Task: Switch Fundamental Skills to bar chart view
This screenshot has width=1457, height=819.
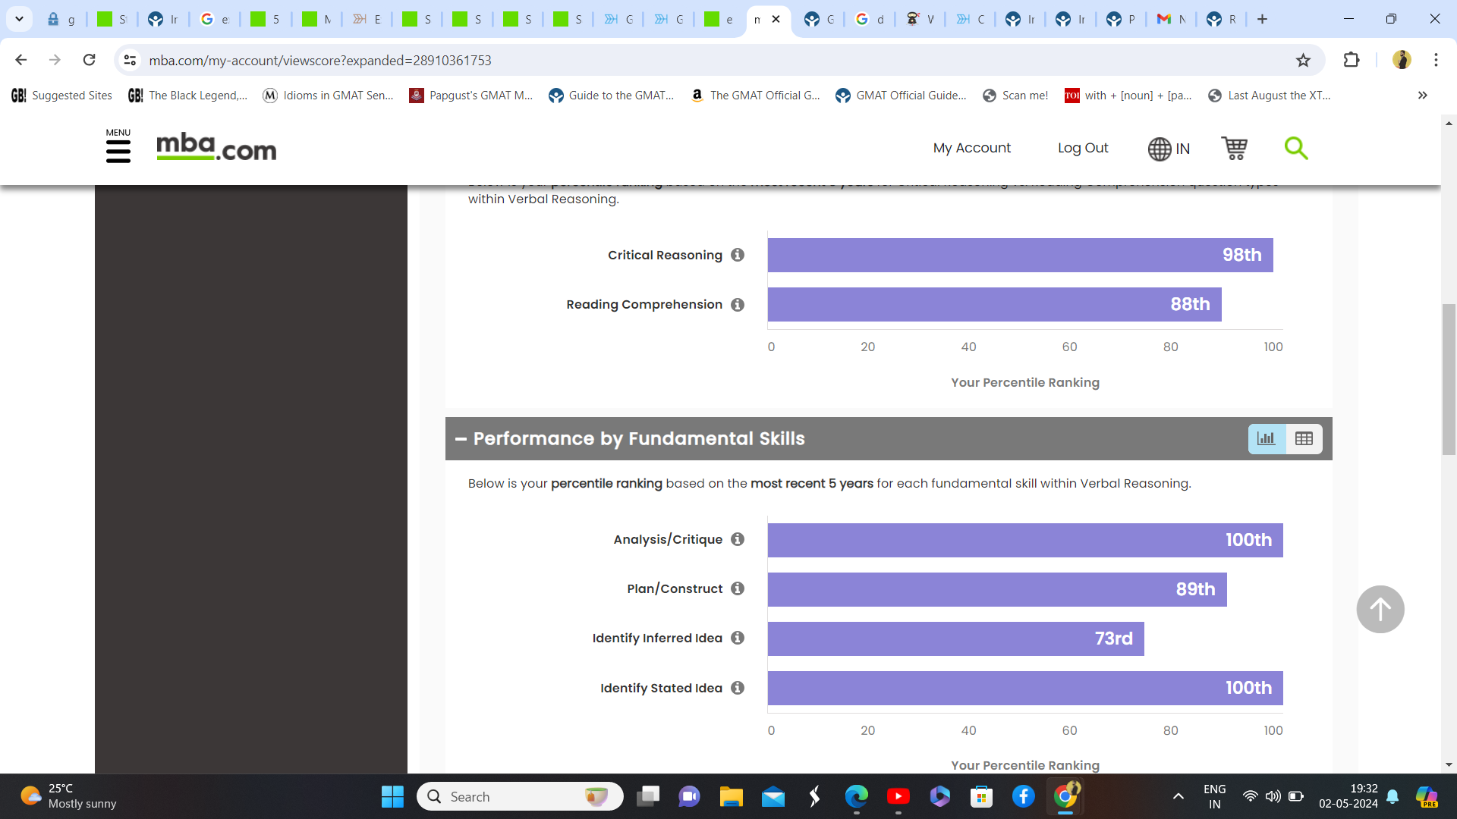Action: 1267,439
